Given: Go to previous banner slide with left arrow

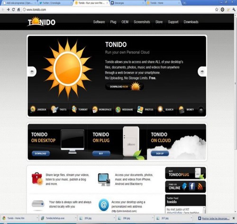Looking at the screenshot, I should (32, 72).
